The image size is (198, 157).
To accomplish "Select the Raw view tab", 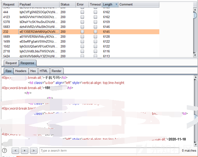I will (8, 71).
